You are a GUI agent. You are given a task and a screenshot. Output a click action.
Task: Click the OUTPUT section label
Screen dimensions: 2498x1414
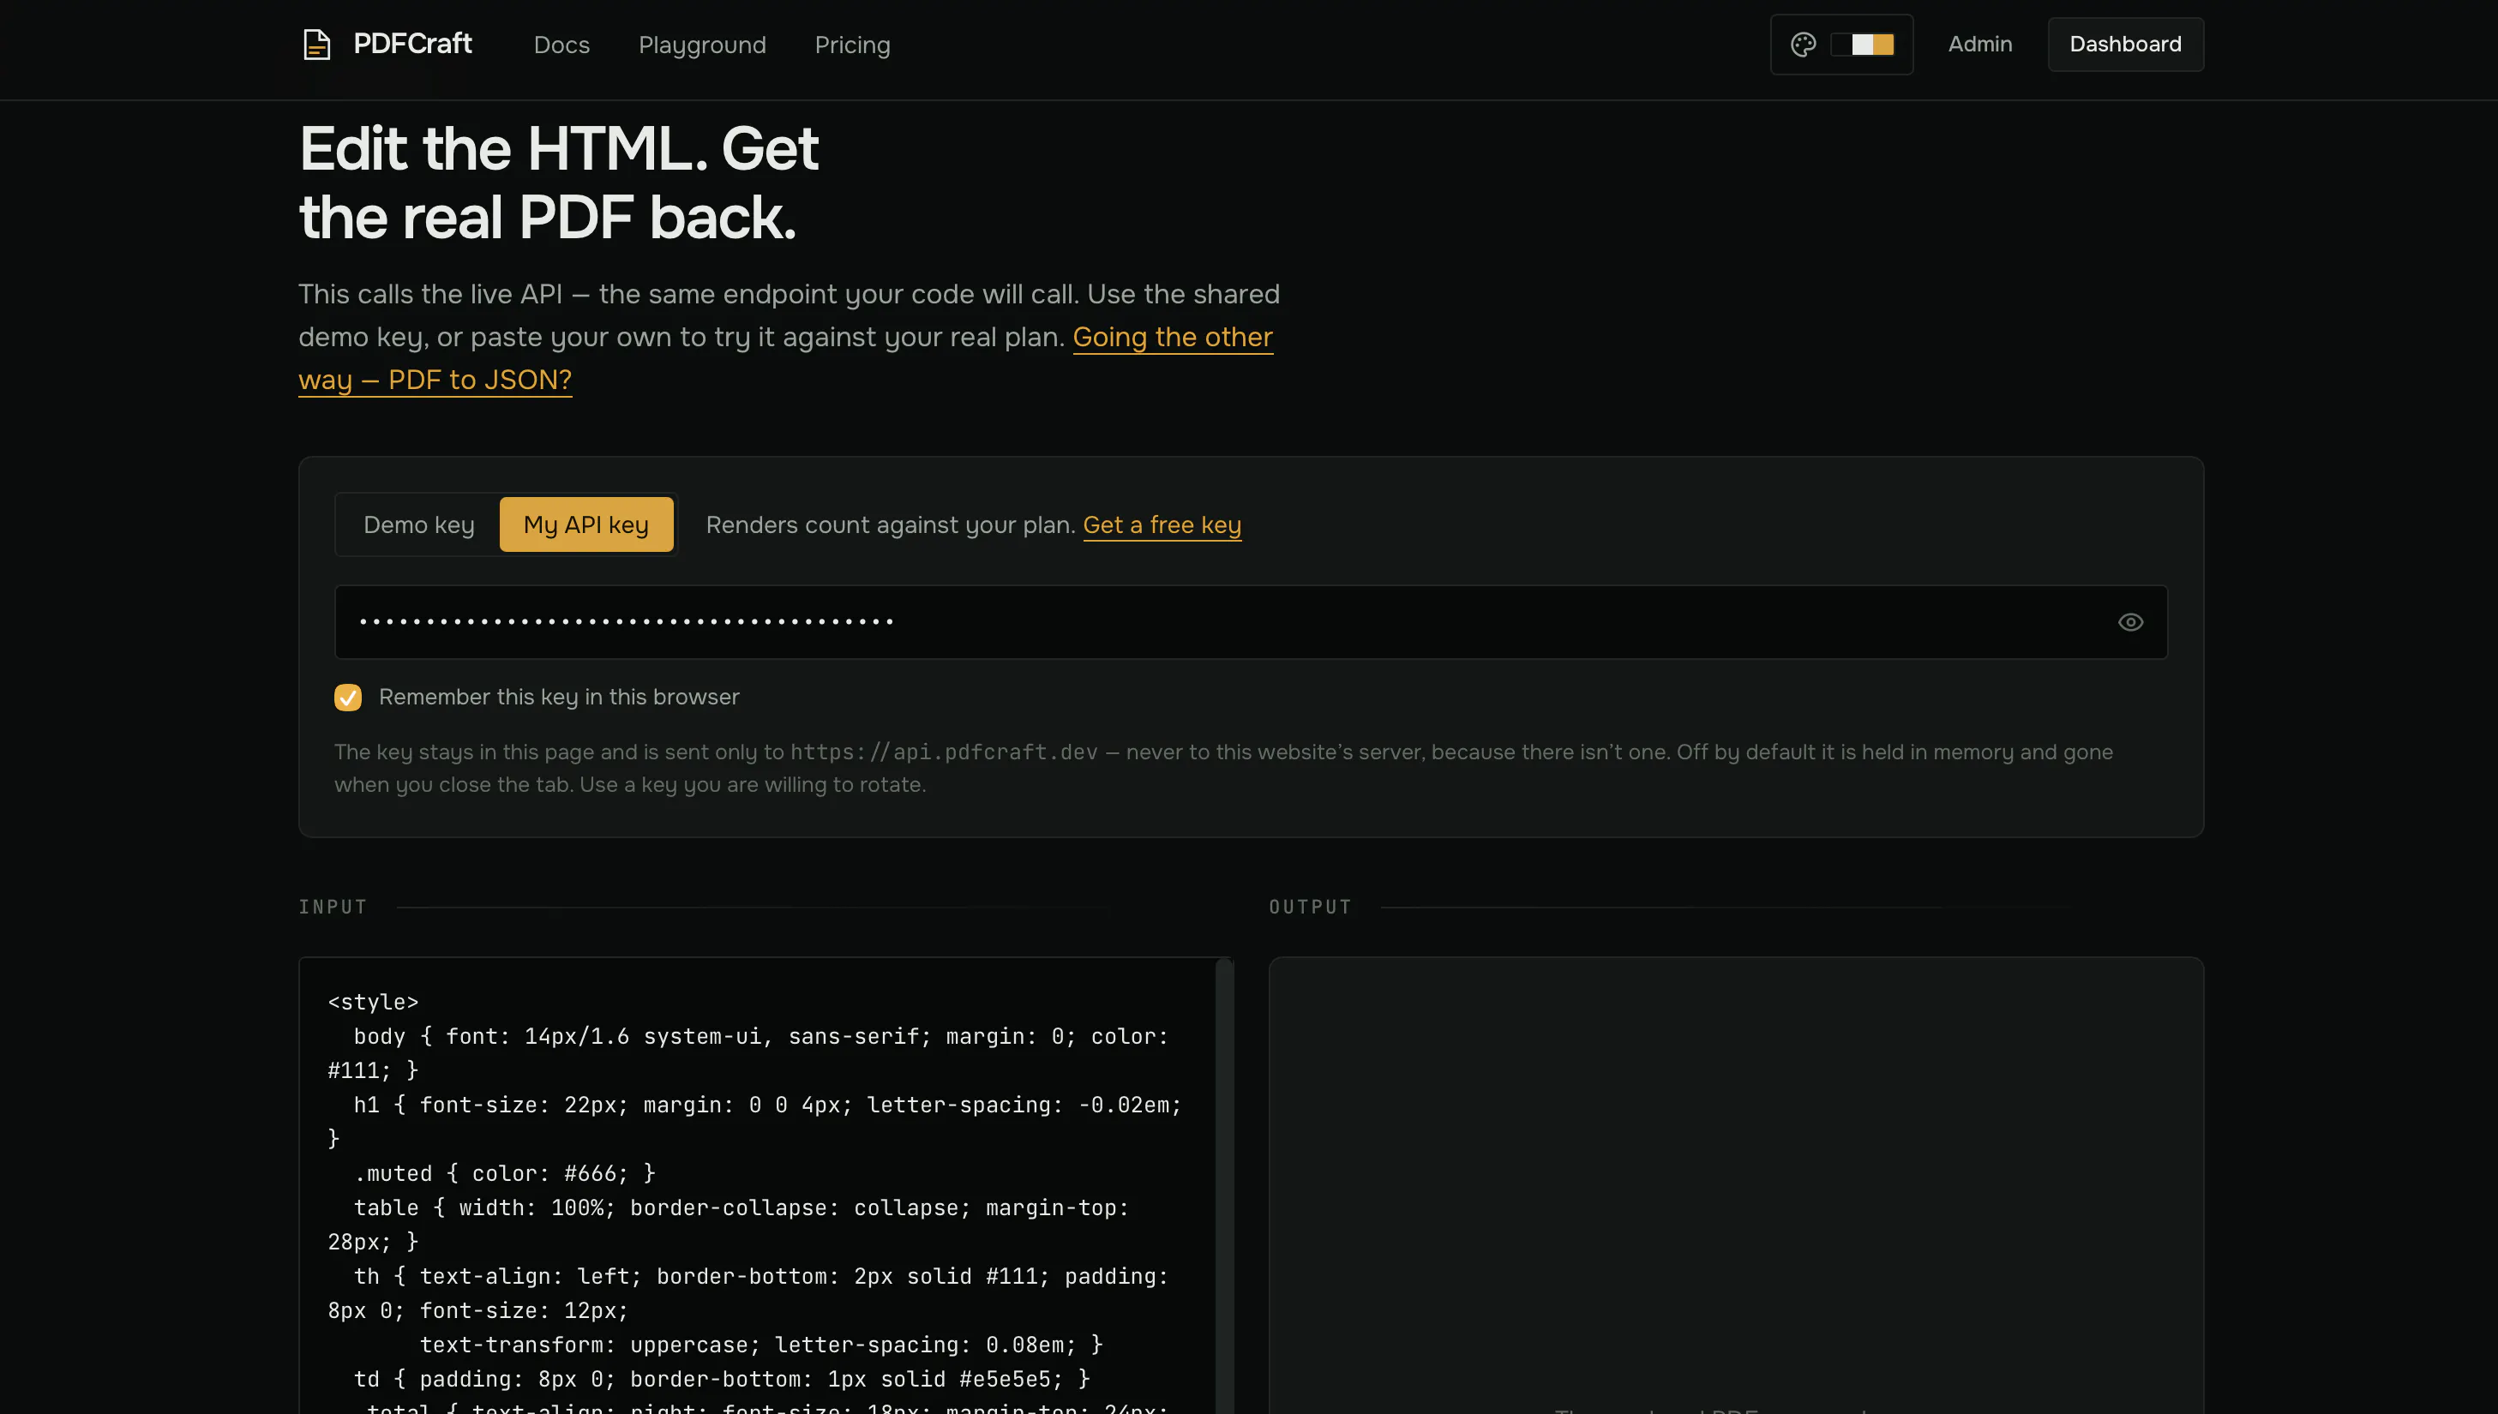[x=1310, y=907]
